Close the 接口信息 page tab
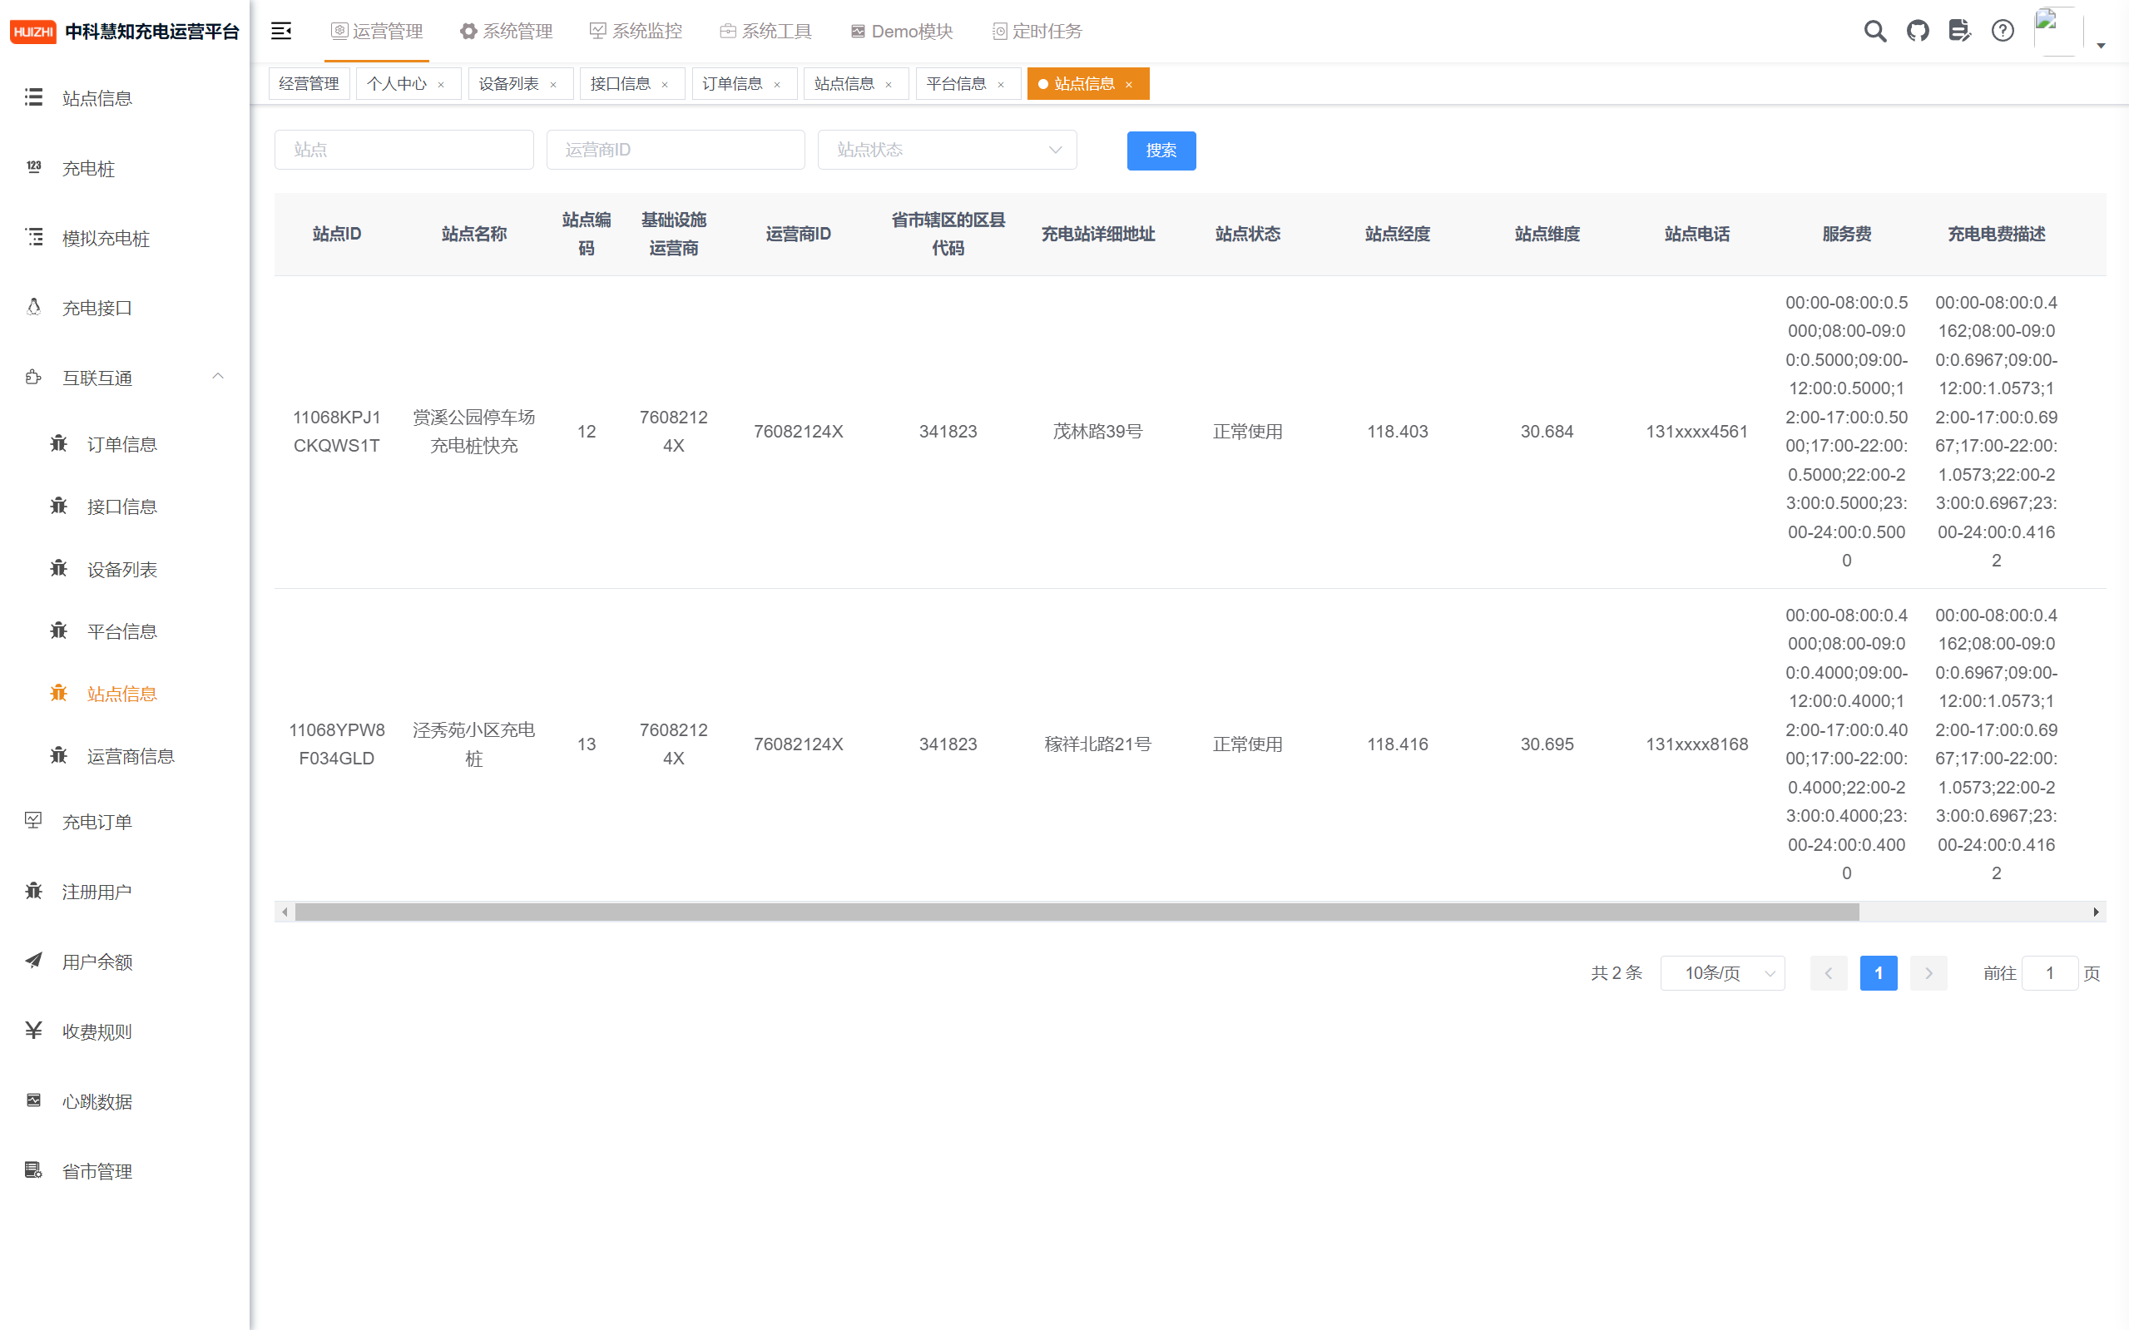 click(665, 85)
